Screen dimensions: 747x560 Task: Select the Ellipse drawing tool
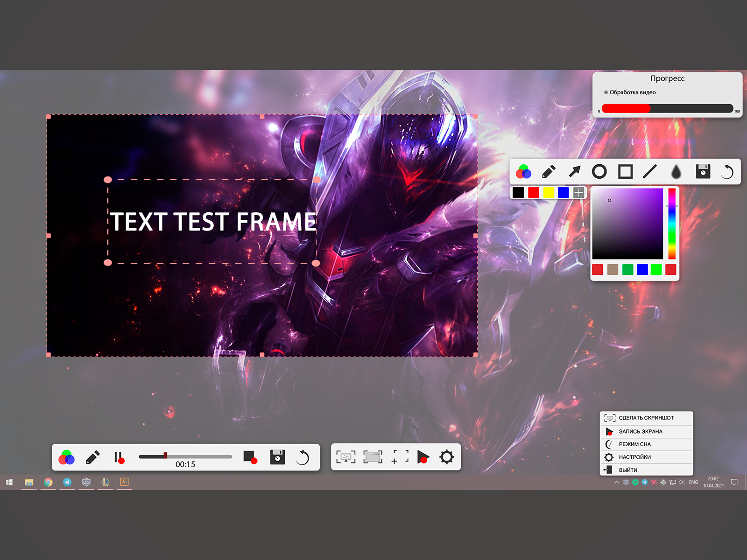600,172
